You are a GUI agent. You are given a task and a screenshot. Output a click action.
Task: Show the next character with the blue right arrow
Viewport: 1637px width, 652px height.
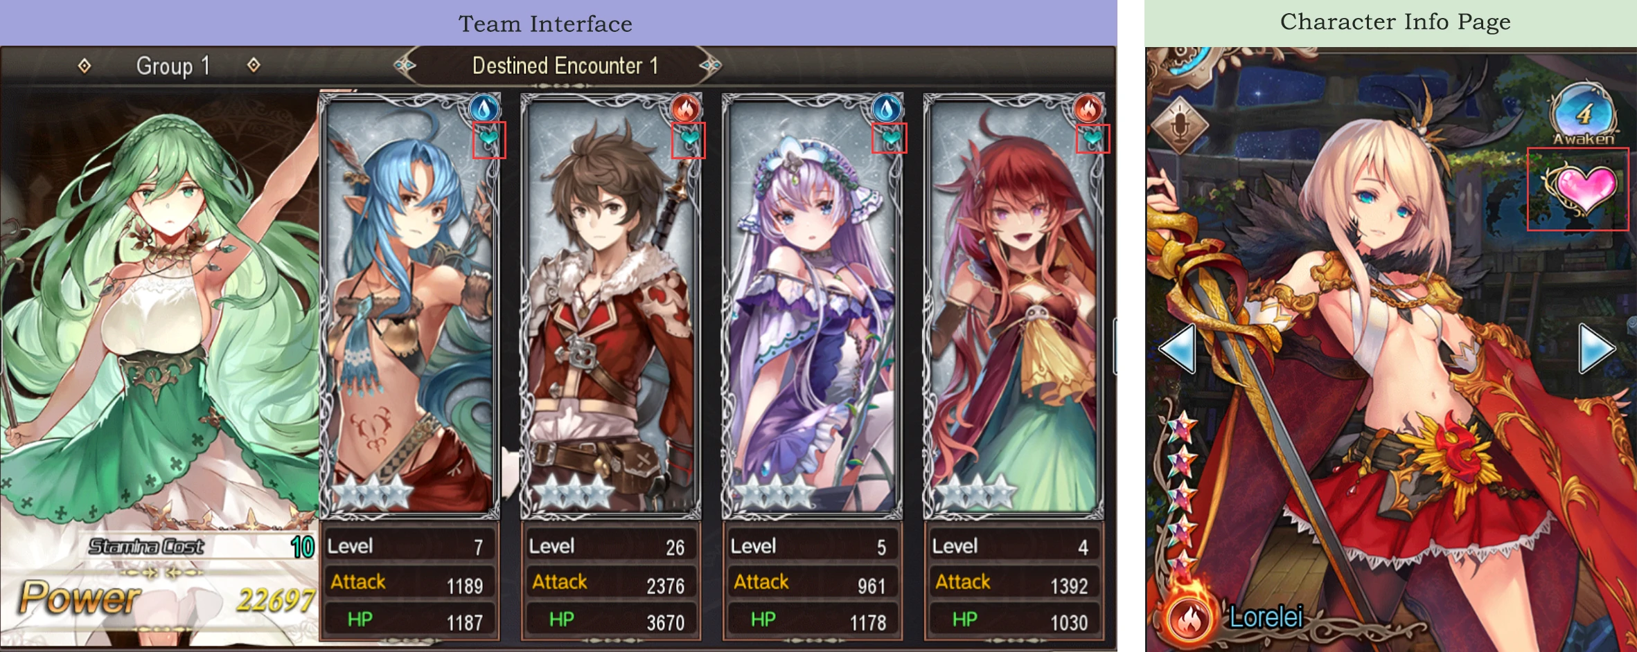[x=1598, y=348]
